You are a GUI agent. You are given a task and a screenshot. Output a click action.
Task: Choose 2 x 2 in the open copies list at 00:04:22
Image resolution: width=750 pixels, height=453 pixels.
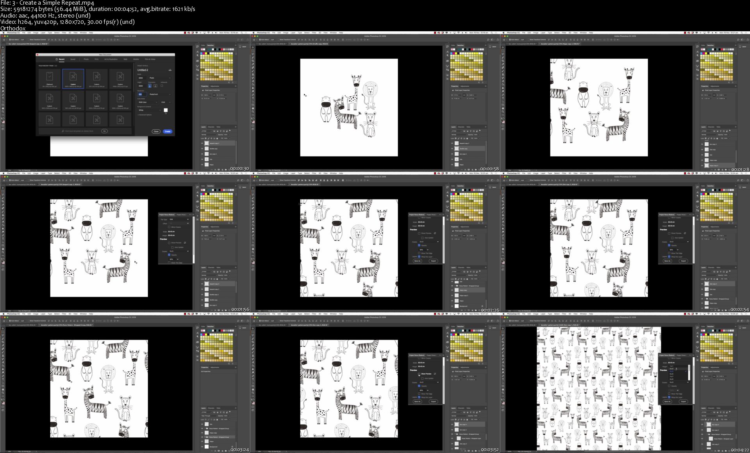coord(678,369)
